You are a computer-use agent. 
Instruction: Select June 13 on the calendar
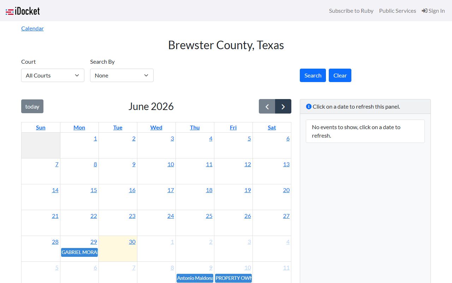click(x=286, y=164)
